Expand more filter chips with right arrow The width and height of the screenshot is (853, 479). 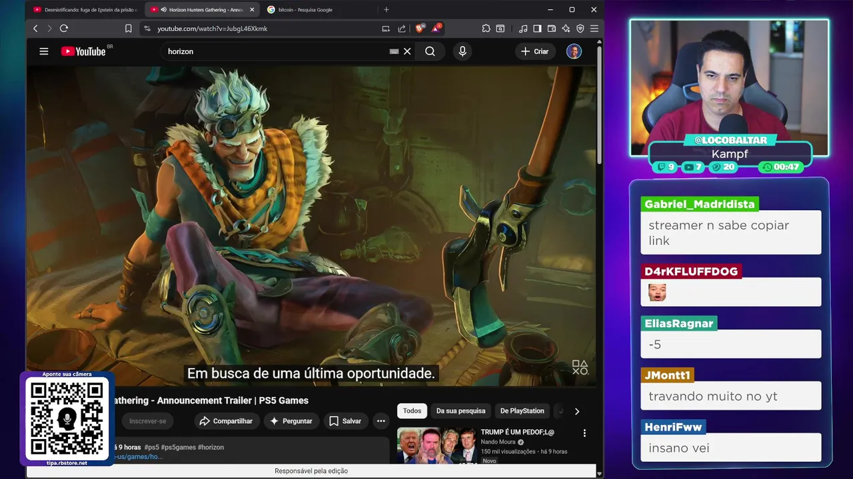click(x=576, y=411)
